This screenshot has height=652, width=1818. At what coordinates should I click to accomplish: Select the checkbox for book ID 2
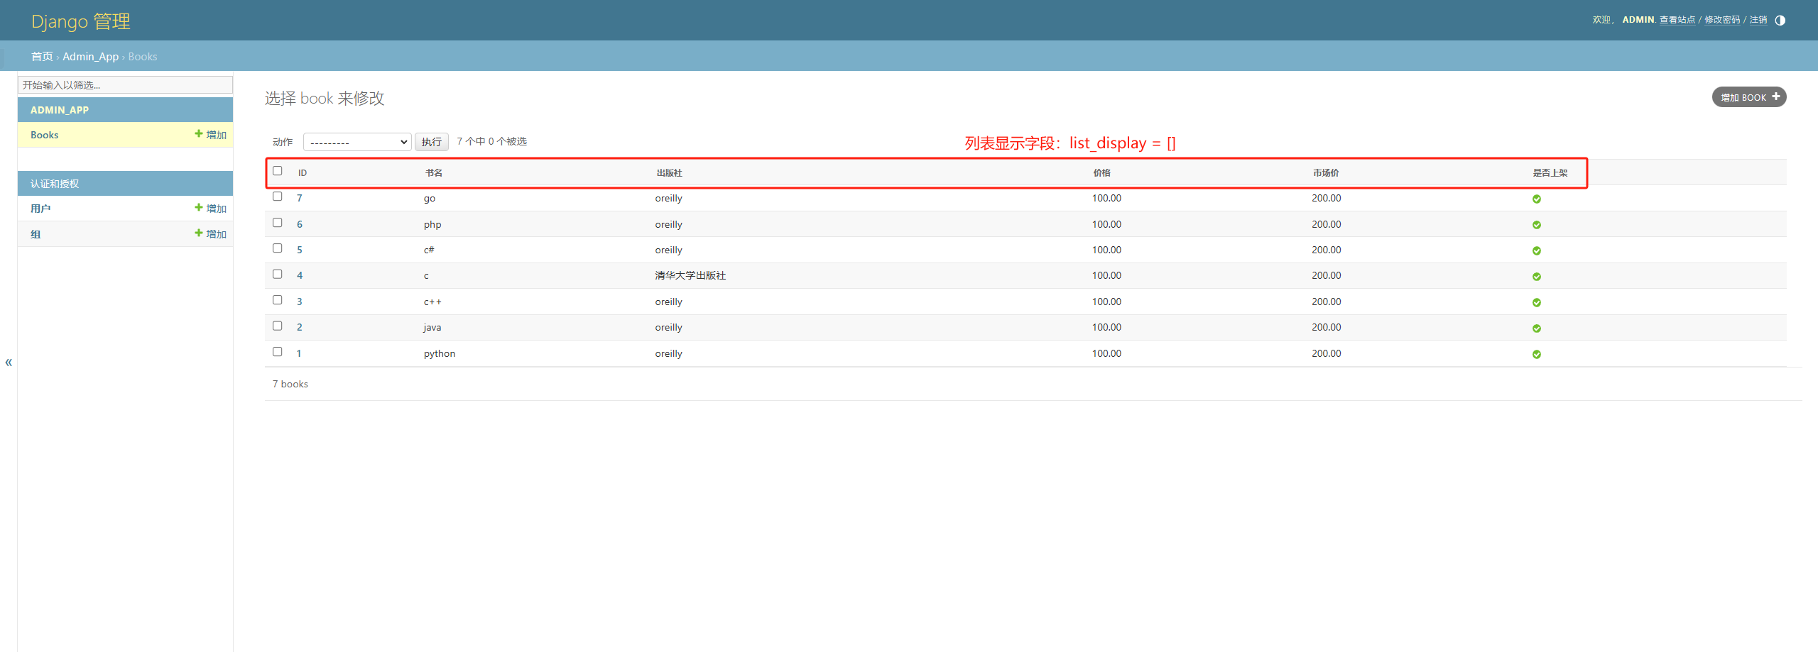[278, 326]
